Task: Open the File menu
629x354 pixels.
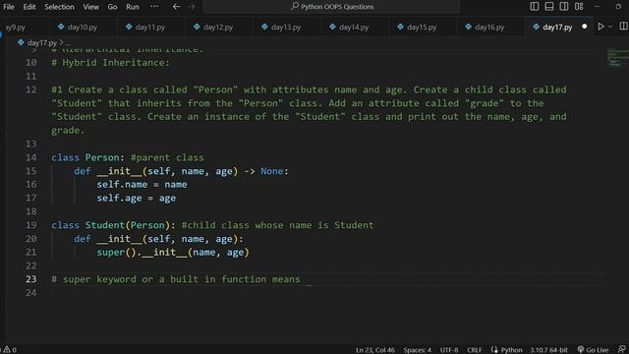Action: tap(9, 7)
